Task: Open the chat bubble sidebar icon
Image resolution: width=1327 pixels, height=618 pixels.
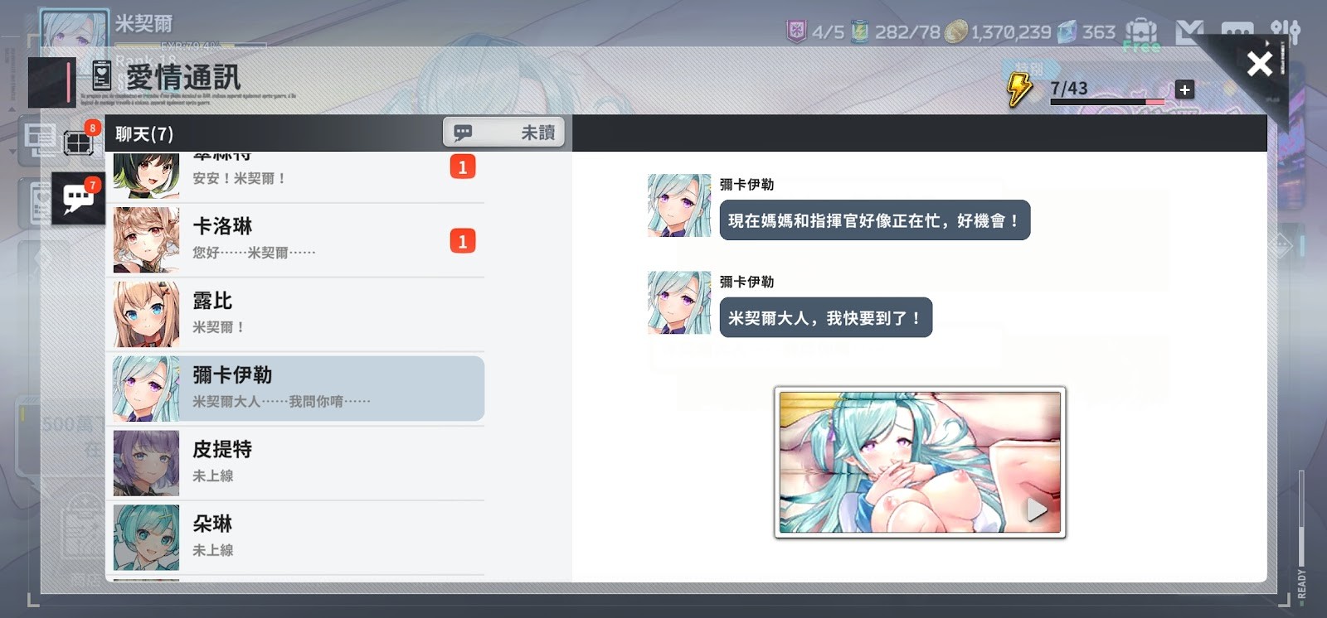Action: (78, 199)
